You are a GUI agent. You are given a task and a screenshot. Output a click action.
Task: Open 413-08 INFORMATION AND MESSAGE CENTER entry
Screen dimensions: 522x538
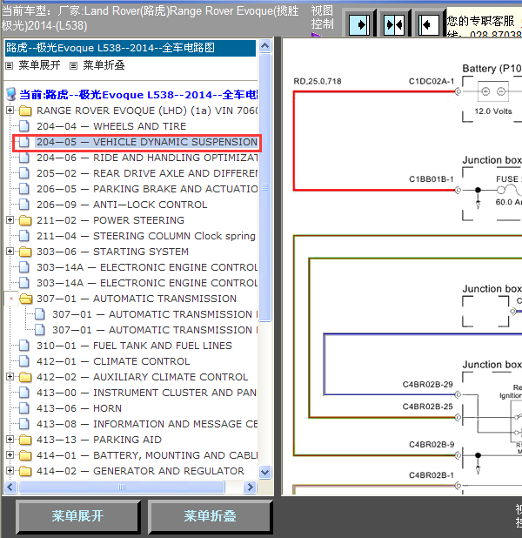point(147,424)
